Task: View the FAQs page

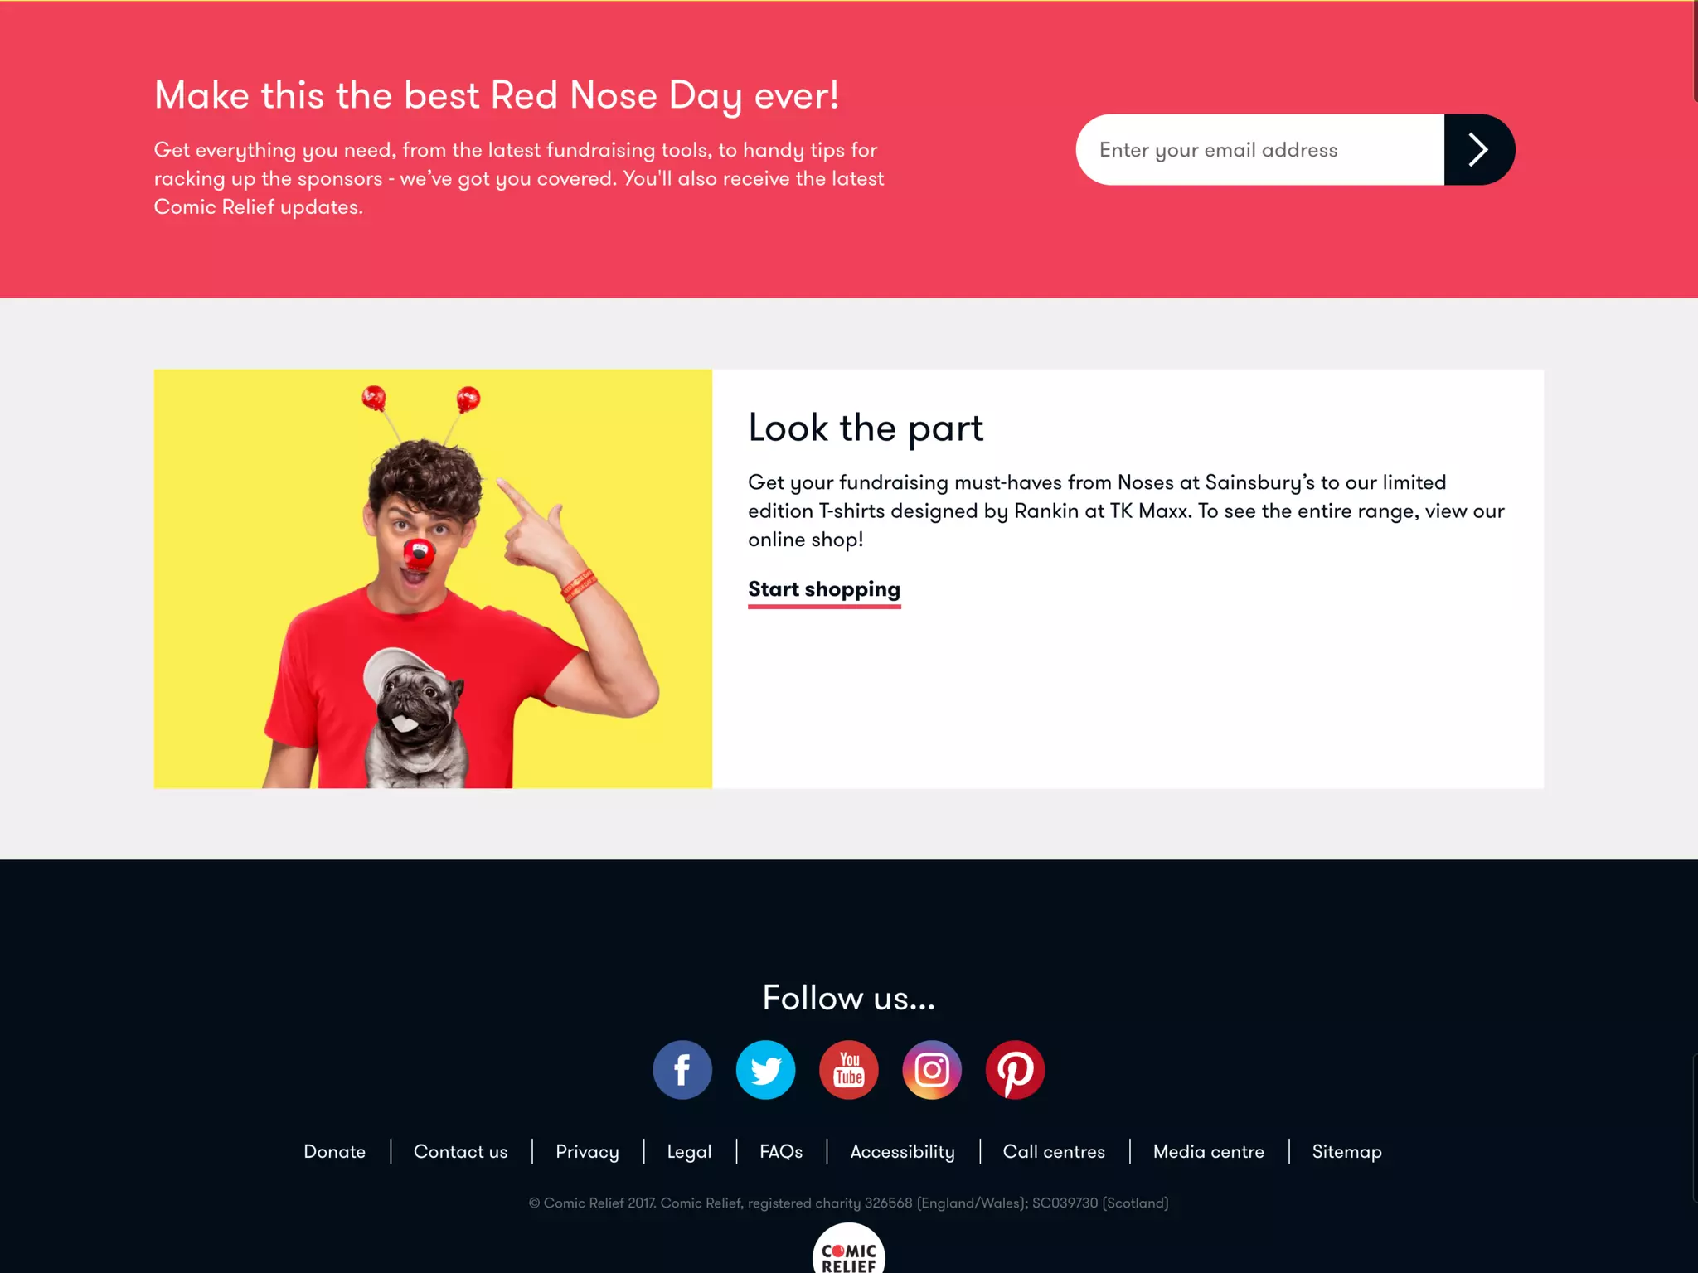Action: pos(781,1152)
